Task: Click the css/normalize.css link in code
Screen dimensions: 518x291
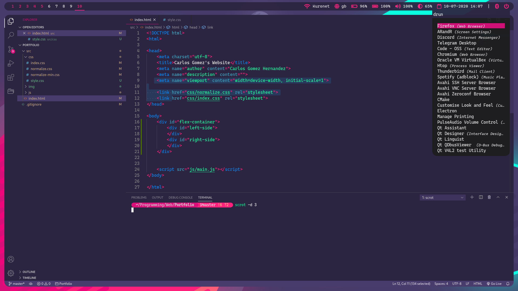Action: point(208,92)
